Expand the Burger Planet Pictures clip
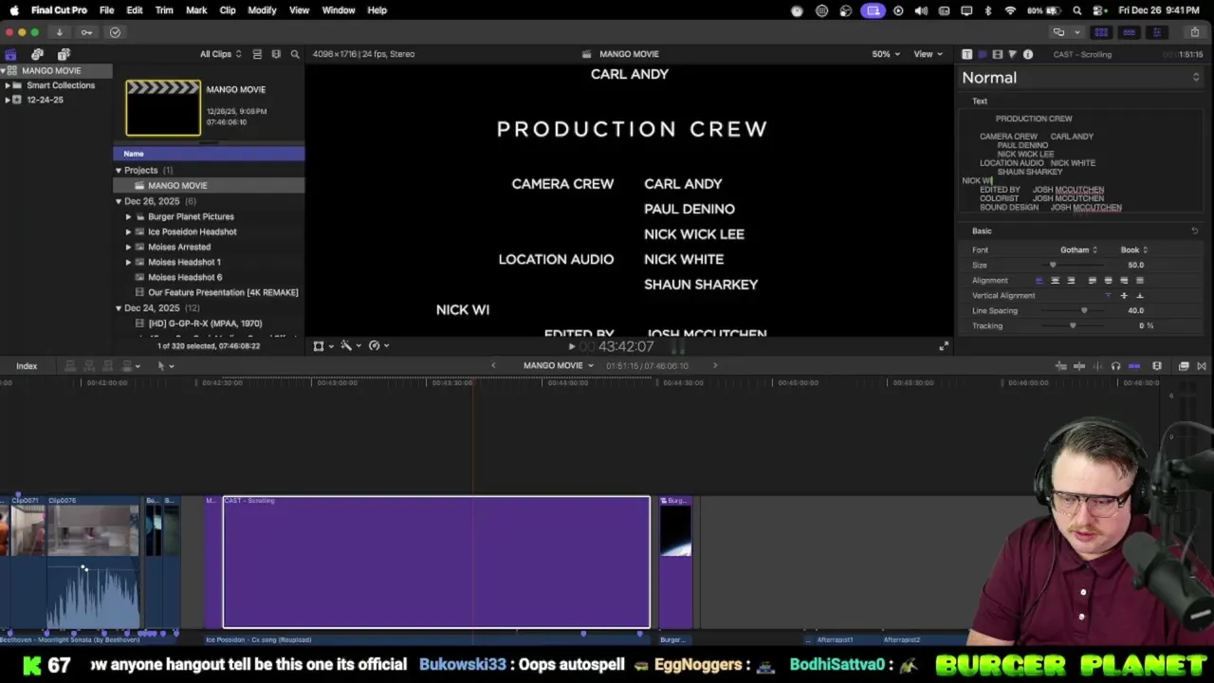This screenshot has width=1214, height=683. [x=129, y=216]
